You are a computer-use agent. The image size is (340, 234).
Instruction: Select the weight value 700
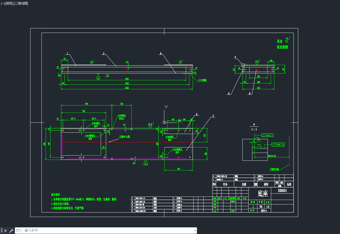[x=261, y=206]
